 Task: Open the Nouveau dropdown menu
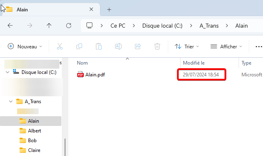coord(25,46)
